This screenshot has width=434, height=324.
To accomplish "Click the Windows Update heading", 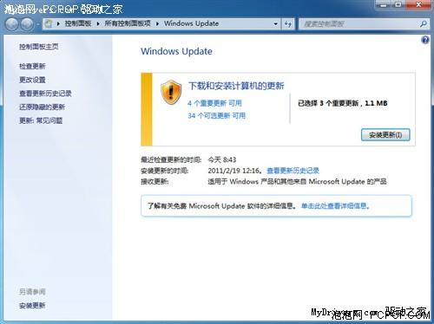I will (x=176, y=51).
